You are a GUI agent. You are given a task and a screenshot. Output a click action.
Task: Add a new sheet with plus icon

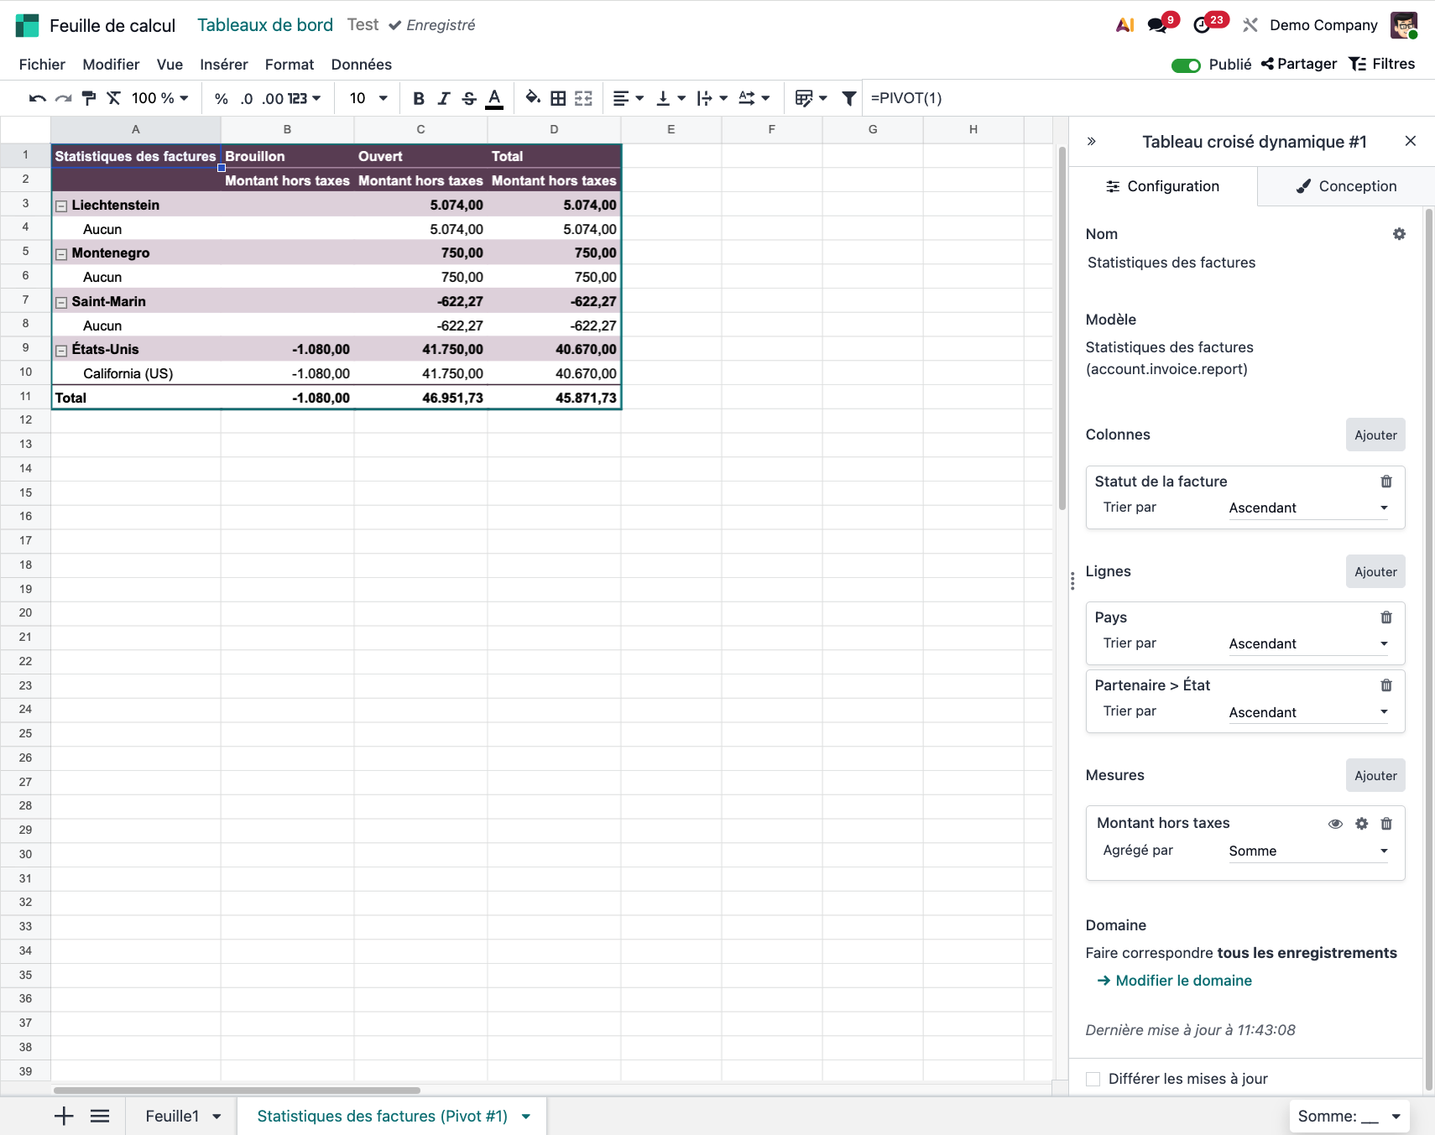pos(64,1116)
